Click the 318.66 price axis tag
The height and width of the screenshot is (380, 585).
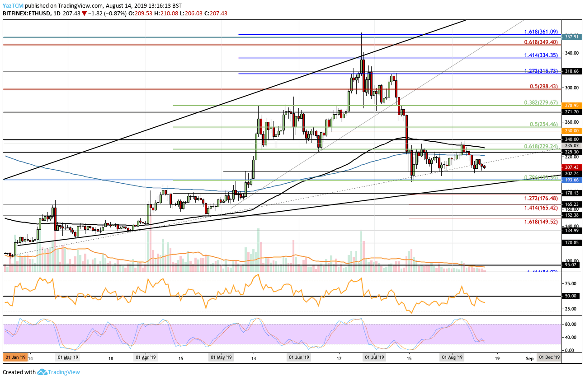click(573, 71)
